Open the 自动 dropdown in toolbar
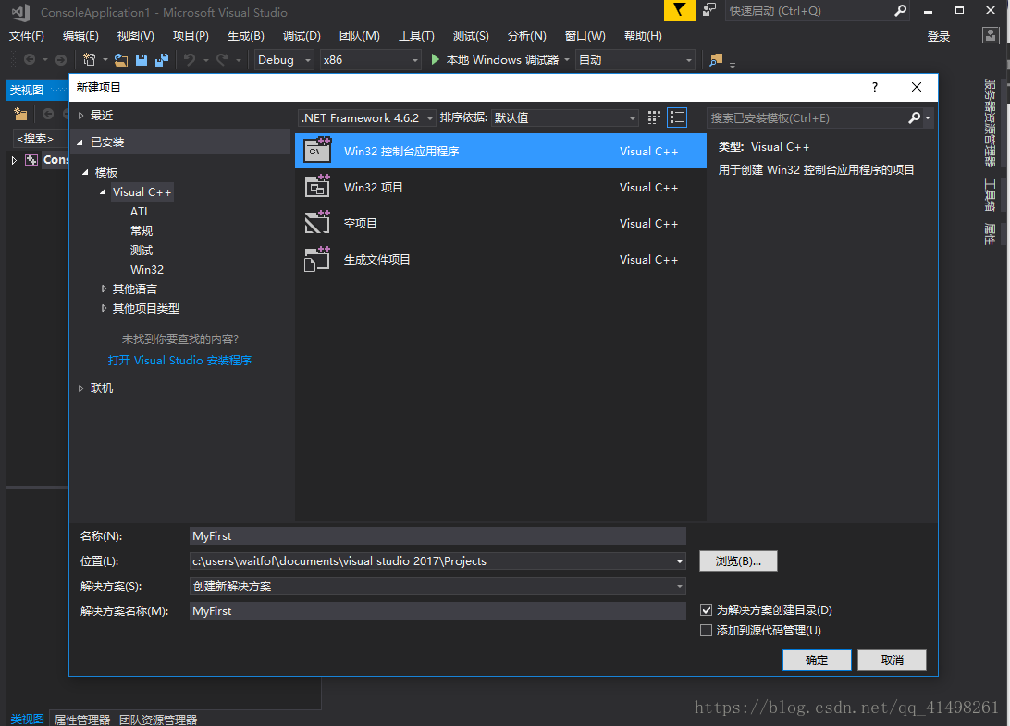This screenshot has width=1010, height=726. pyautogui.click(x=635, y=60)
